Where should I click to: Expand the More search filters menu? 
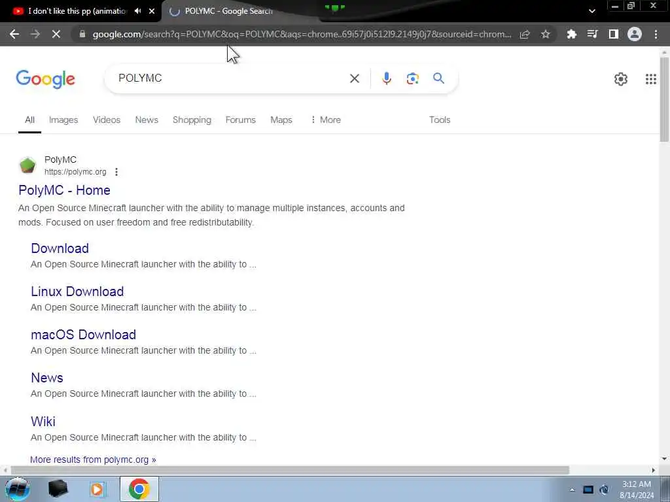[326, 120]
